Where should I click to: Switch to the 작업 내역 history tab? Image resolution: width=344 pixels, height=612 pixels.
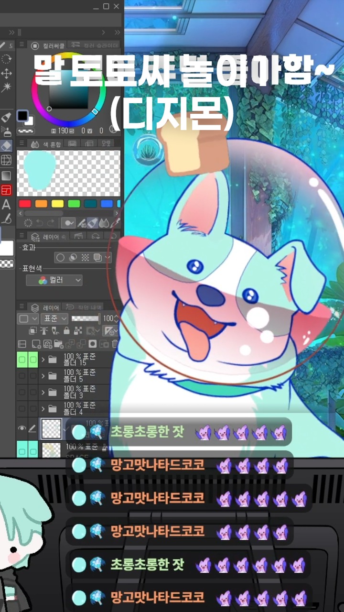coord(82,307)
